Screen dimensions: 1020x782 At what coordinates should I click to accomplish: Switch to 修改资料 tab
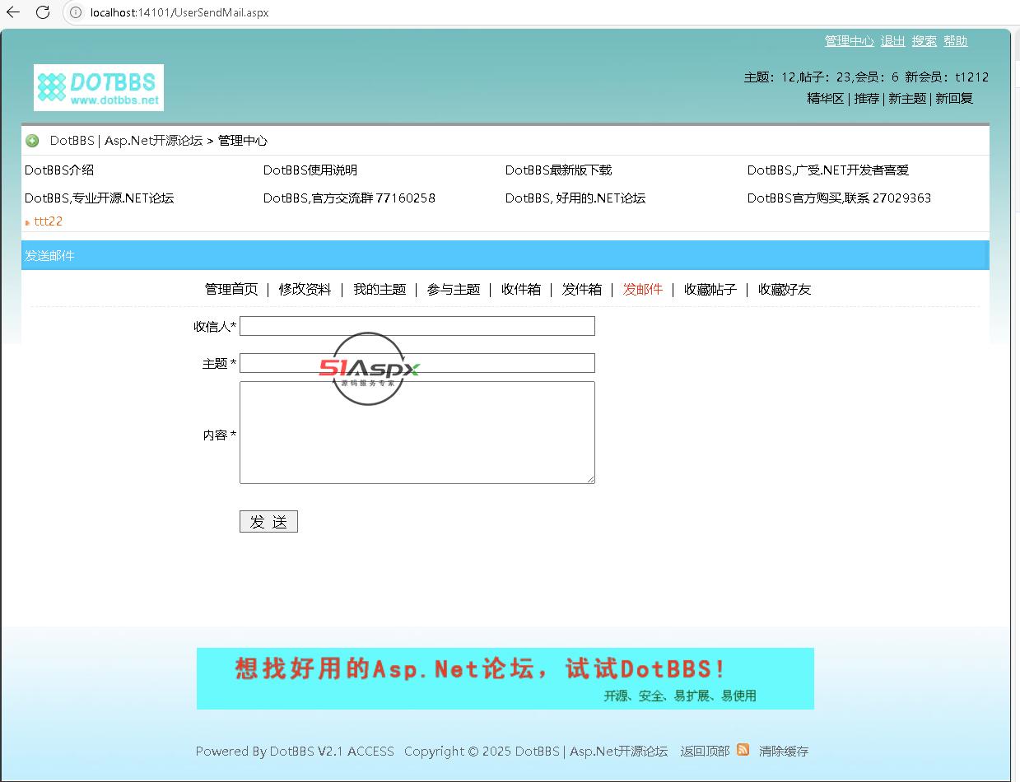point(305,290)
